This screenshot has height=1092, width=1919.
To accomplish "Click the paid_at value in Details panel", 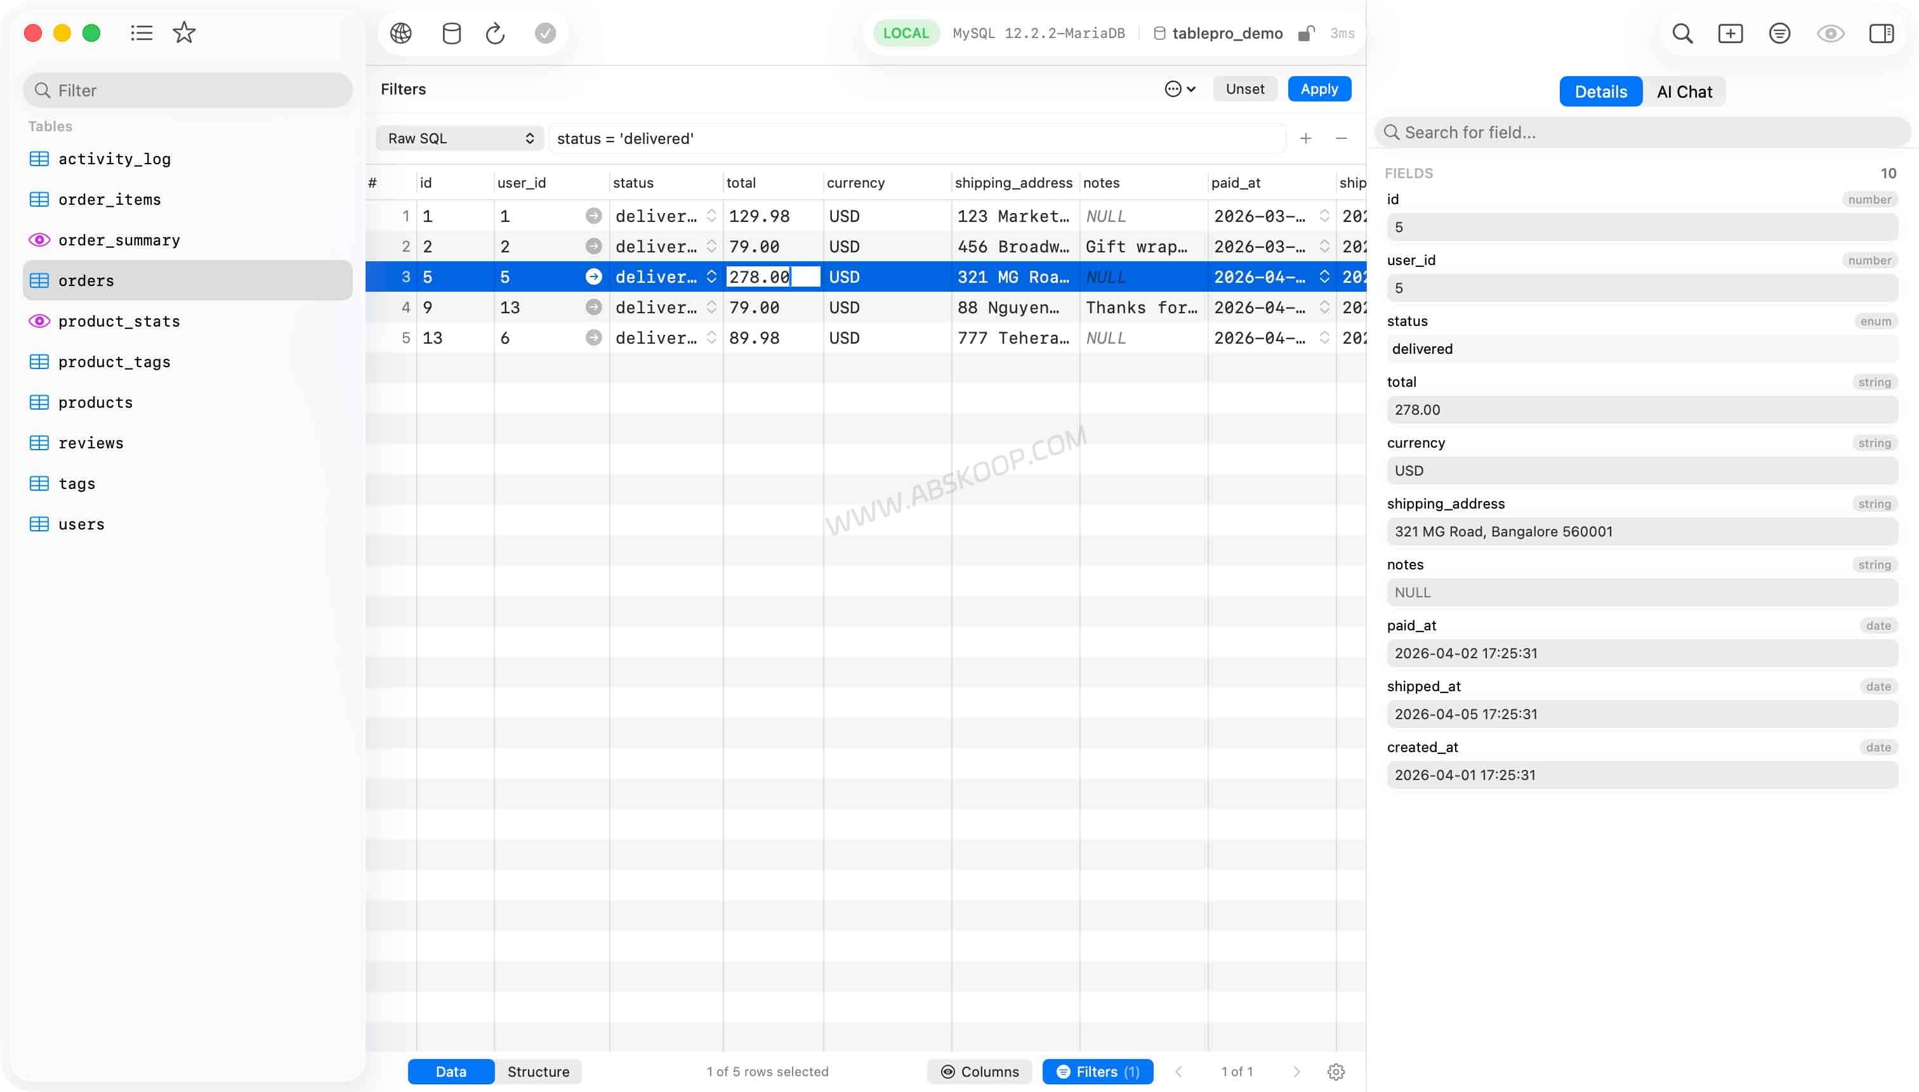I will [1642, 653].
